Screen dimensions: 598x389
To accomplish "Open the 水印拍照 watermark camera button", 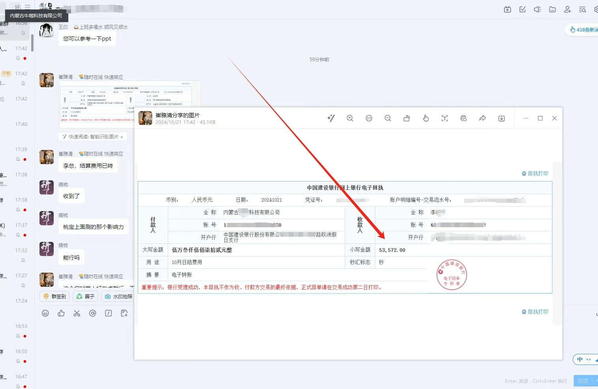I will point(118,296).
